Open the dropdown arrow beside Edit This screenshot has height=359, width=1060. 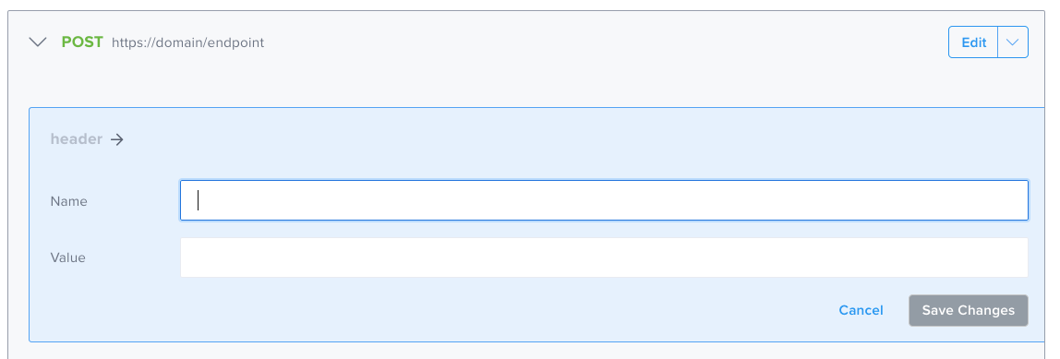[1012, 42]
